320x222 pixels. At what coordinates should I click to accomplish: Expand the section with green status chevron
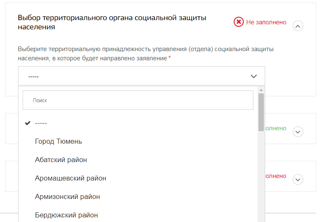coord(298,132)
